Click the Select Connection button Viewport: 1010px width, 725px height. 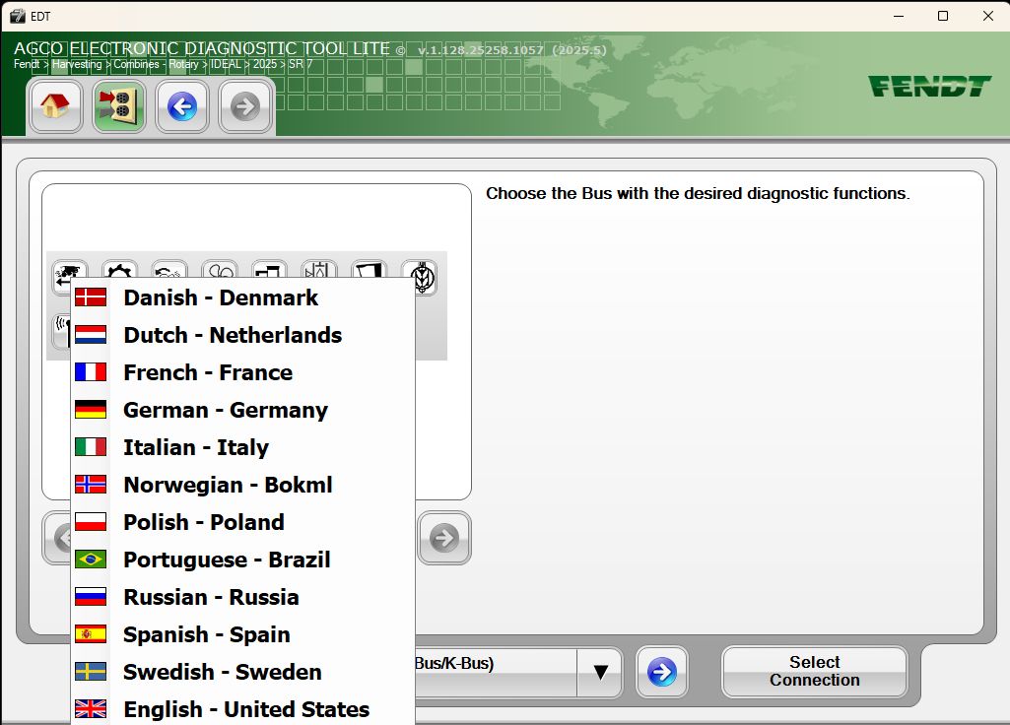814,672
